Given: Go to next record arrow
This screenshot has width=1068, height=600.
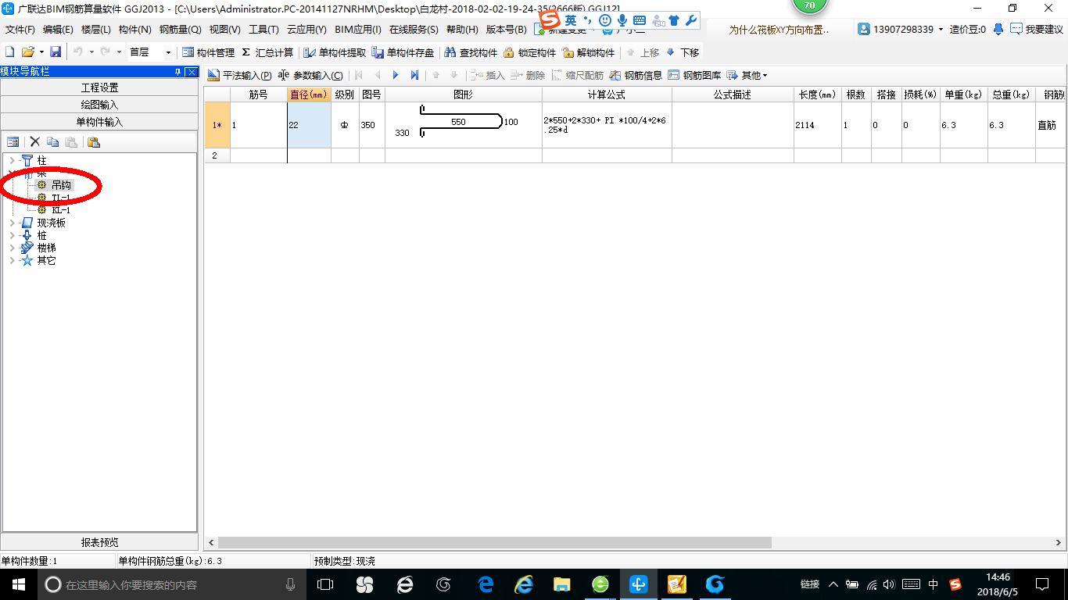Looking at the screenshot, I should [x=396, y=76].
